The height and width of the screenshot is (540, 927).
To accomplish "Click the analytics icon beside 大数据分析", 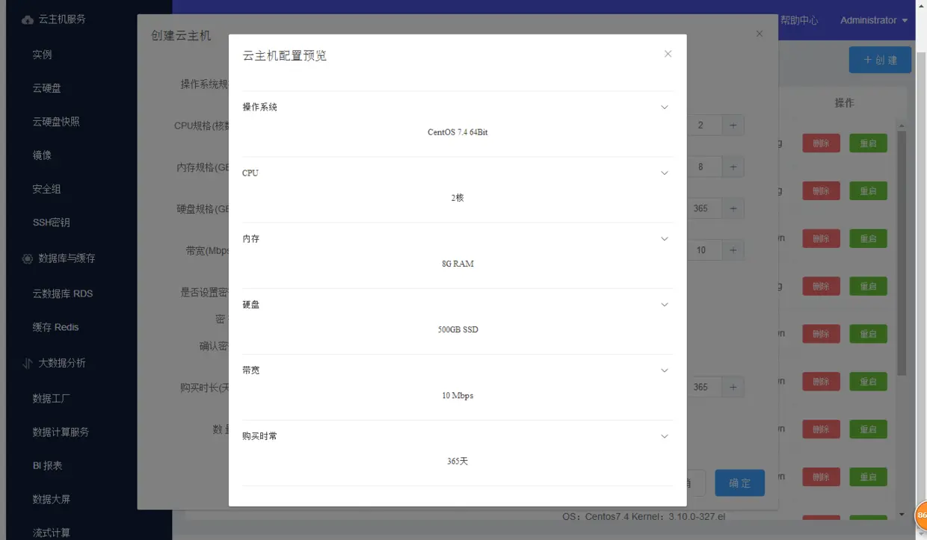I will [25, 362].
